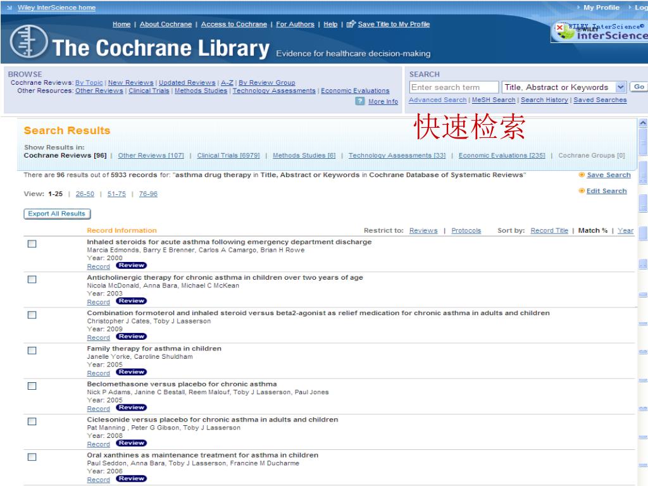Show results in Technology Assessments [33]
This screenshot has width=648, height=486.
[x=397, y=156]
